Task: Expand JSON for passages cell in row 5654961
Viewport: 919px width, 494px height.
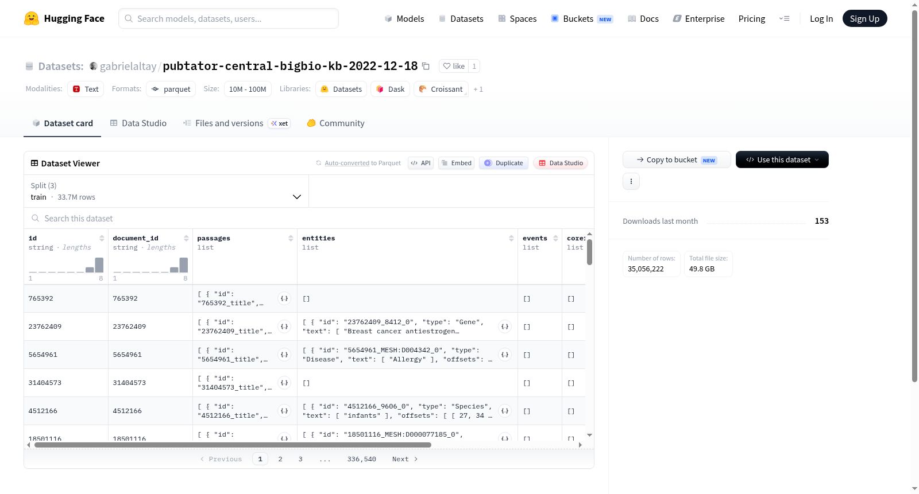Action: point(284,355)
